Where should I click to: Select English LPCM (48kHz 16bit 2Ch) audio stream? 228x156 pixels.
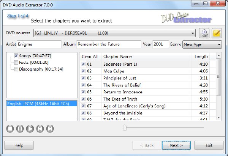point(42,104)
